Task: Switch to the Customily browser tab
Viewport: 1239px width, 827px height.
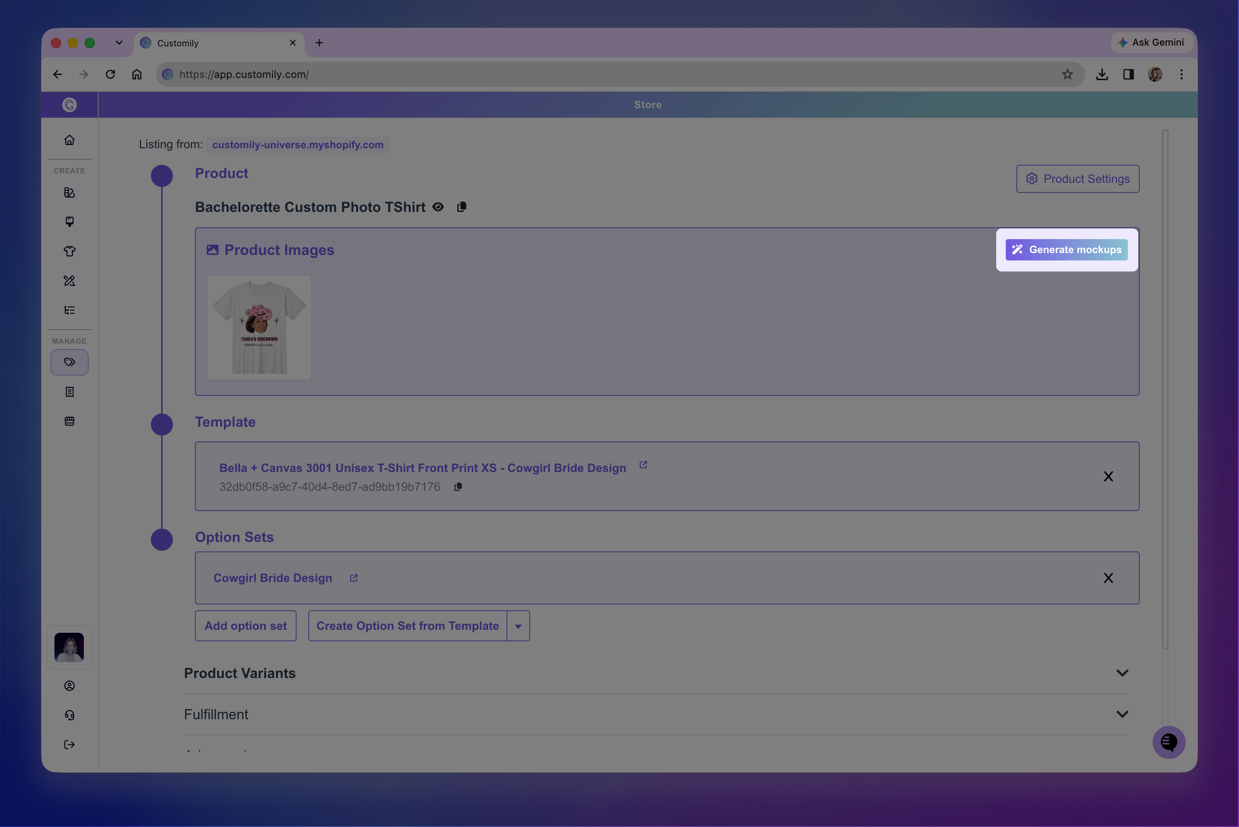Action: coord(219,43)
